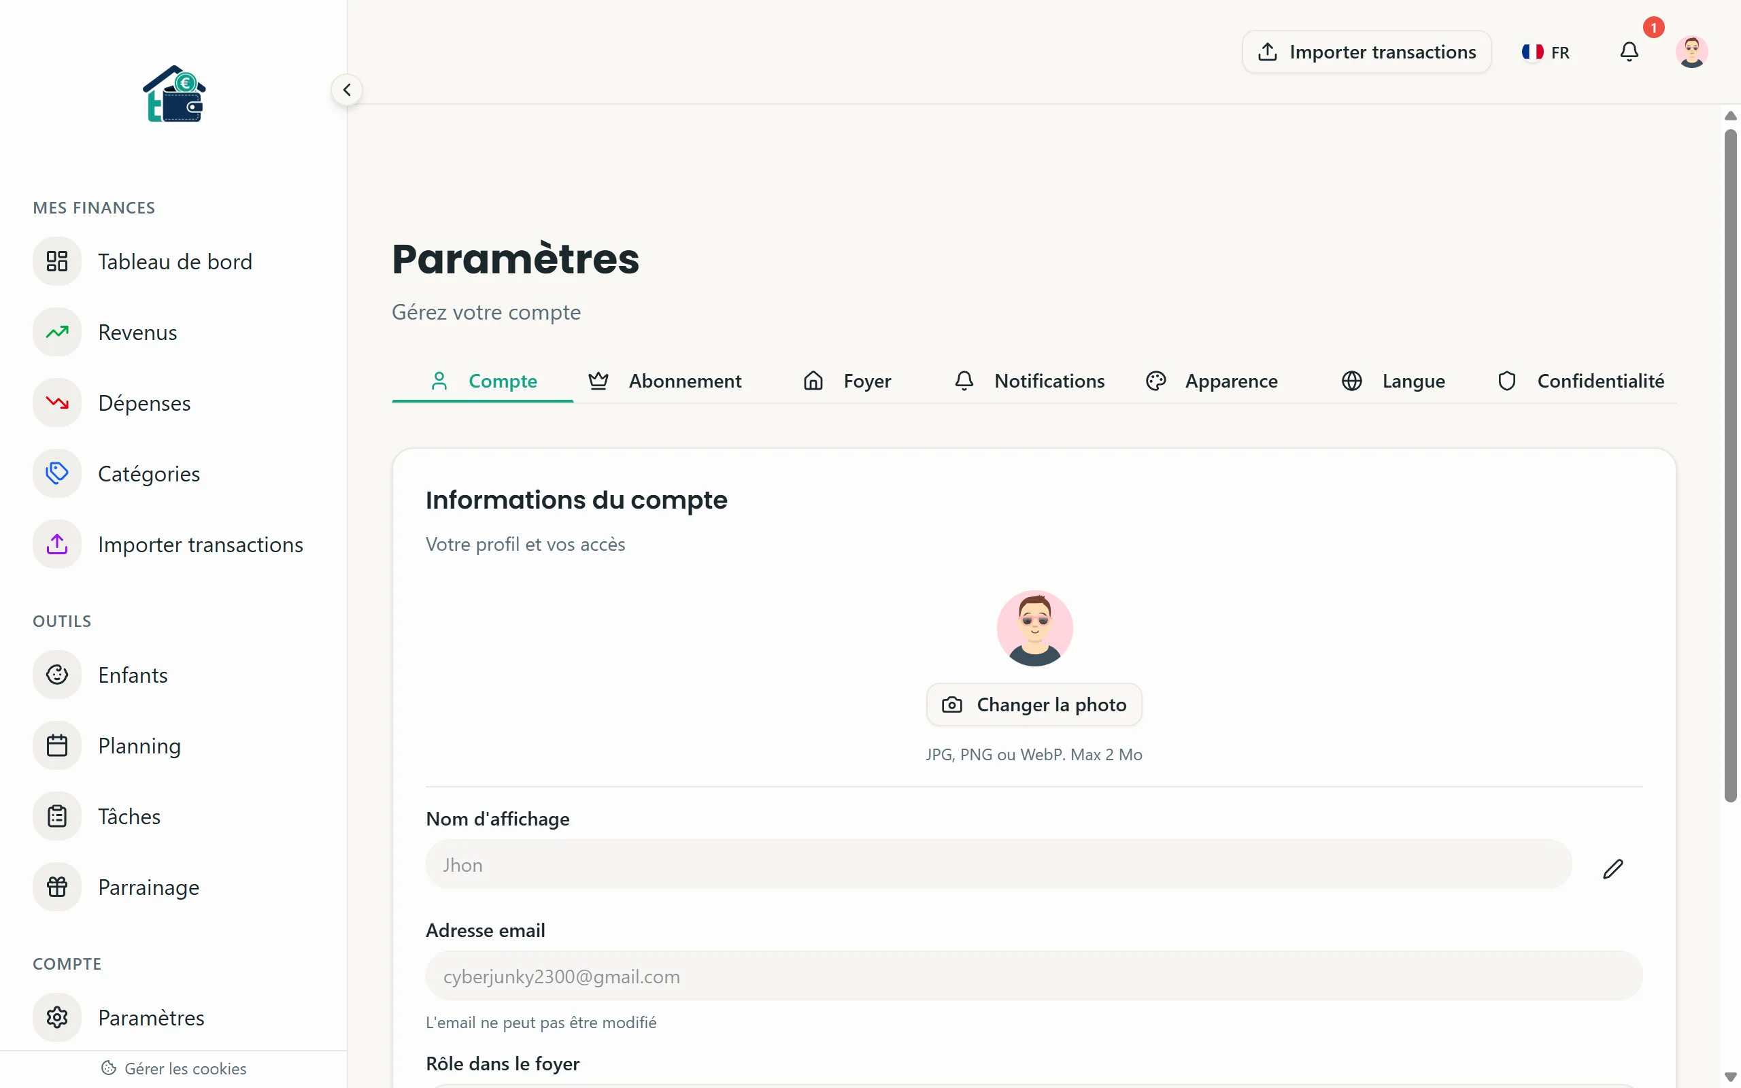Click the vertical scrollbar thumb

pos(1730,465)
